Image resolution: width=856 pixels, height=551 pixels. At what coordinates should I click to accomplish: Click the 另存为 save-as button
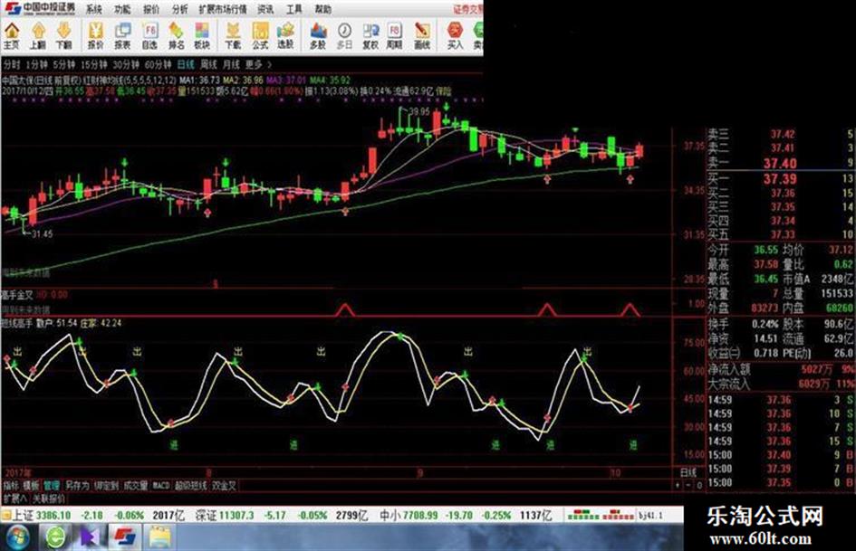click(x=77, y=485)
